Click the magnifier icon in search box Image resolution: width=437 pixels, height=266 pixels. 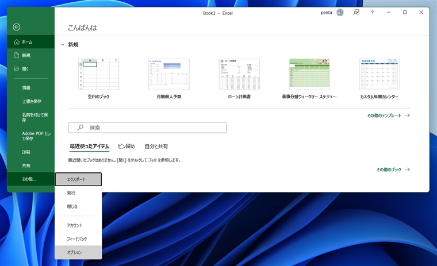point(80,128)
